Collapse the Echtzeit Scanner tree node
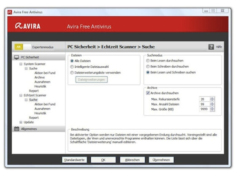235x176 pixels. click(21, 95)
